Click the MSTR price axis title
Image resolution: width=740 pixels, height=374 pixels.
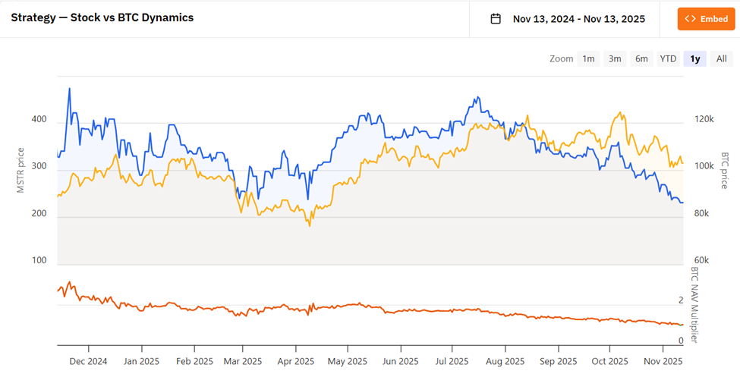pos(20,171)
